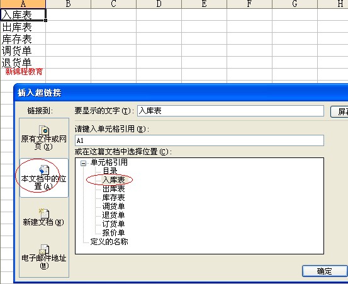348x284 pixels.
Task: Select 库存表 in the location tree
Action: (x=113, y=197)
